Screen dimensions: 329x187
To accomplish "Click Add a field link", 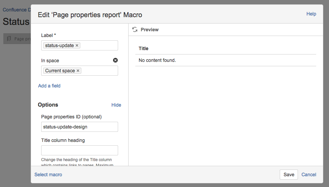I will point(49,86).
